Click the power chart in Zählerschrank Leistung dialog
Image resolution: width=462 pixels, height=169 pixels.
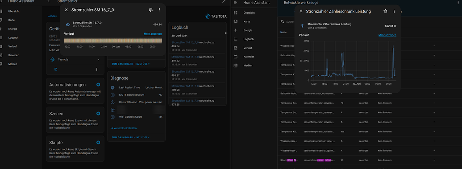(353, 61)
